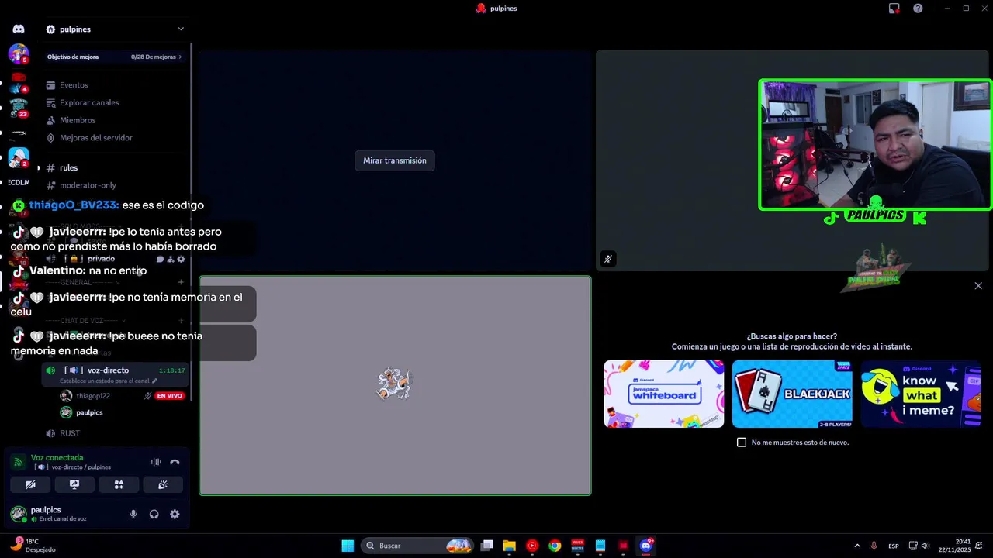Open taskbar volume control

click(925, 546)
